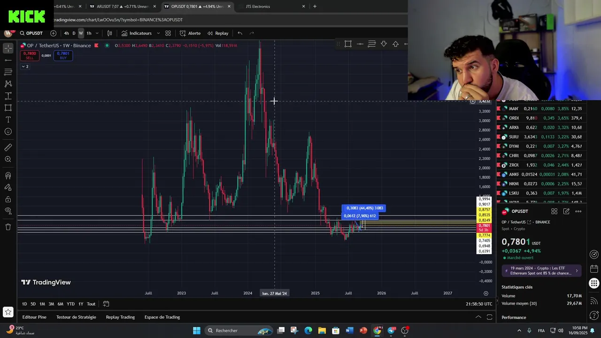Select the Zoom In tool
This screenshot has width=601, height=338.
click(x=8, y=160)
